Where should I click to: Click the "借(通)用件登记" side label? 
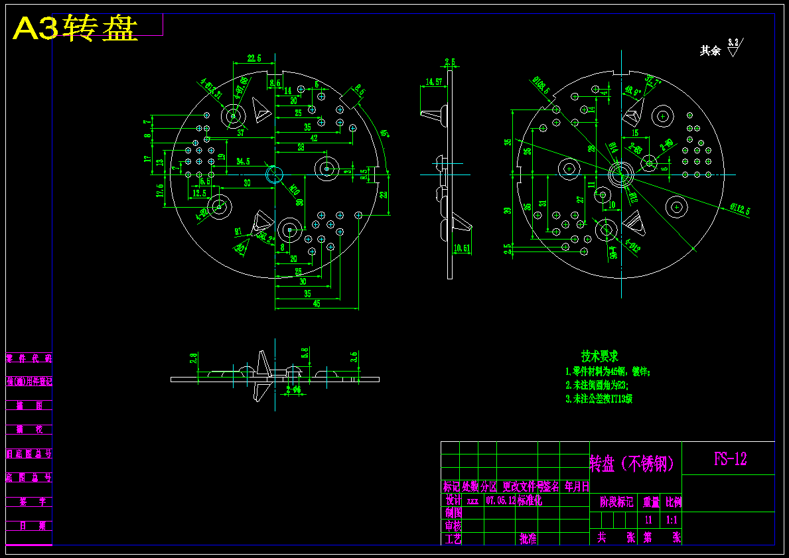(x=29, y=382)
